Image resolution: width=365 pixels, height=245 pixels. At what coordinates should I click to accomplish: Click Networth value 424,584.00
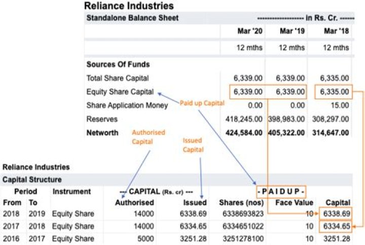pyautogui.click(x=244, y=133)
